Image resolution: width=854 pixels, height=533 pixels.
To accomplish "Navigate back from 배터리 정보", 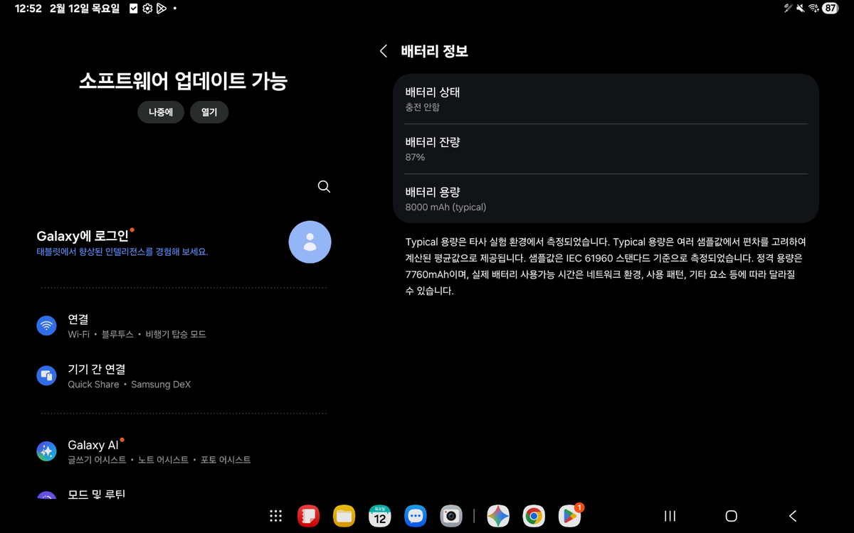I will [382, 50].
